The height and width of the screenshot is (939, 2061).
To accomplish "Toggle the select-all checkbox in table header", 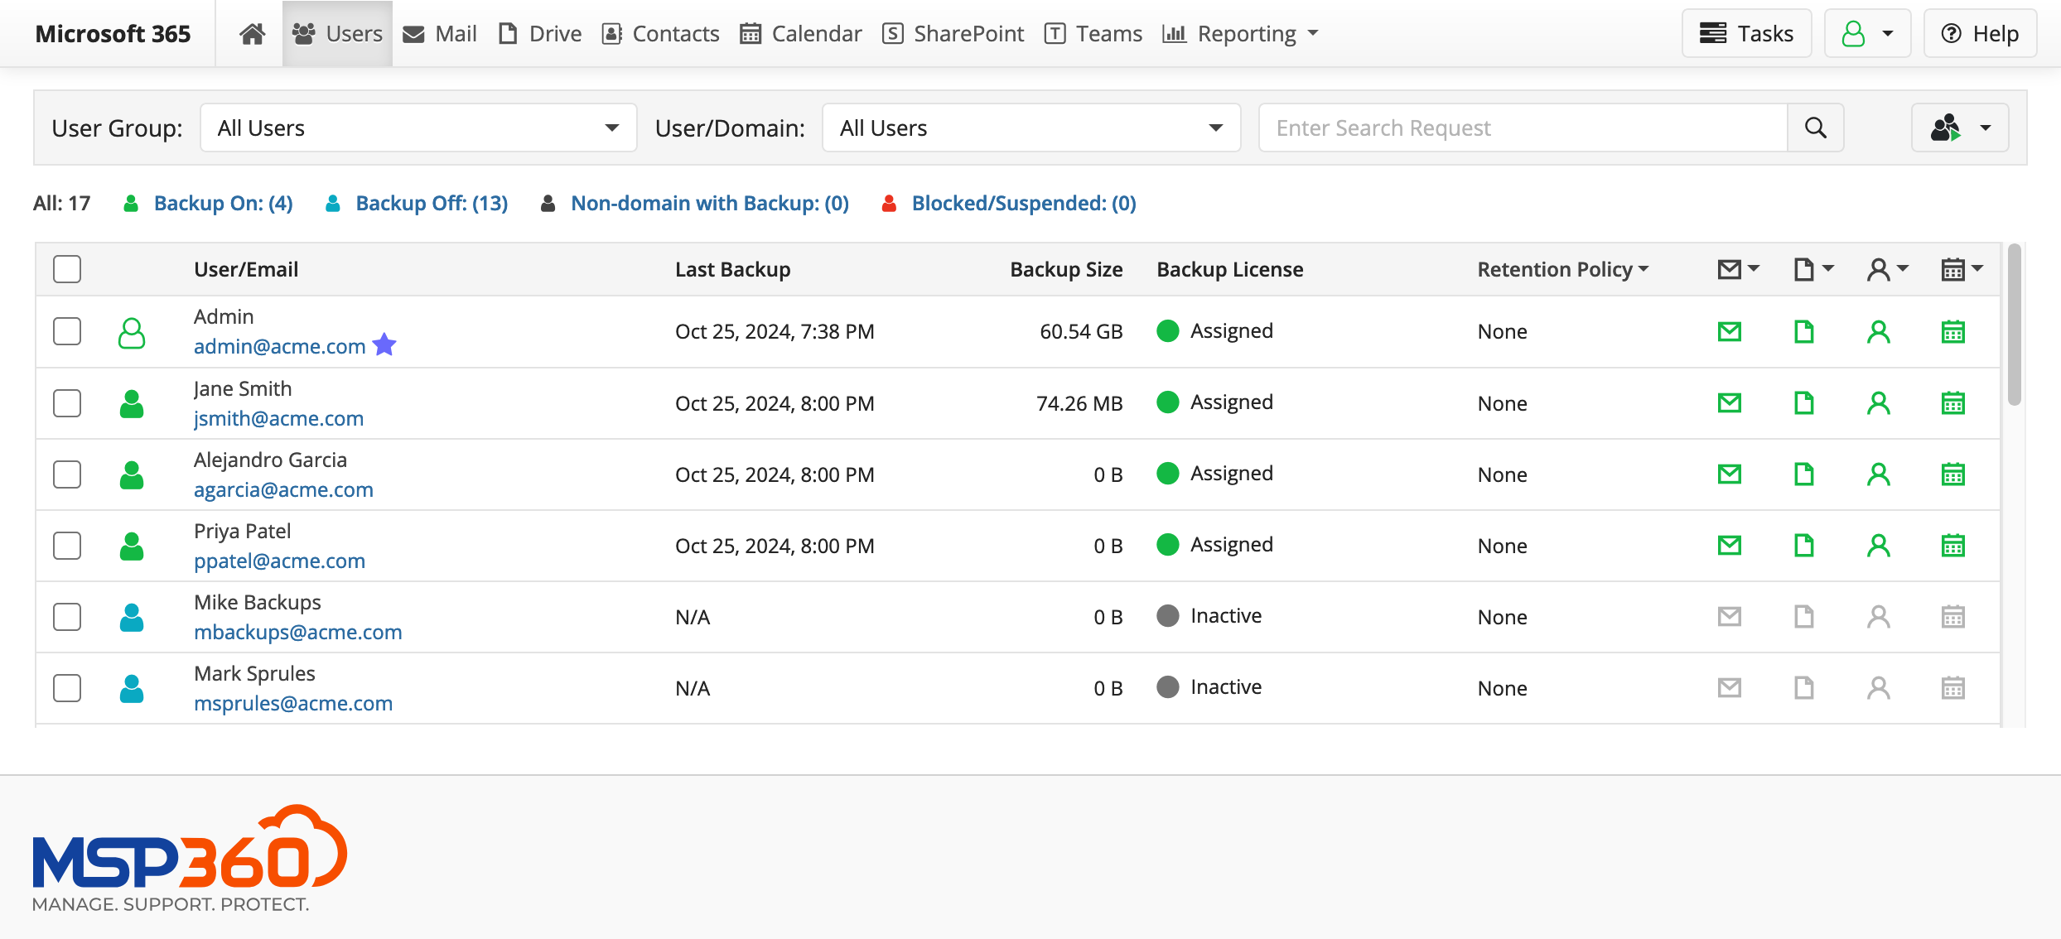I will (x=67, y=269).
